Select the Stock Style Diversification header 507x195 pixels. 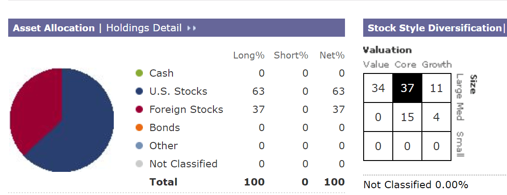tap(434, 28)
